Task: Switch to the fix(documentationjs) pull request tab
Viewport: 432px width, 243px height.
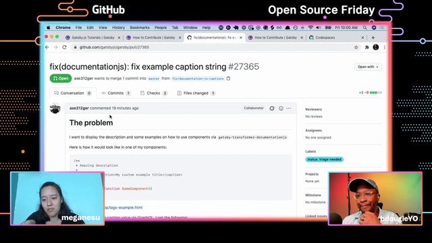Action: point(215,38)
